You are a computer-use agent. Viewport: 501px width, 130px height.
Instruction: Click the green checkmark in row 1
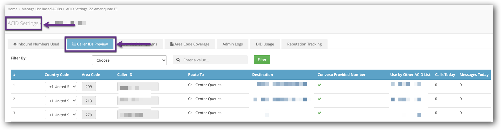(x=319, y=85)
